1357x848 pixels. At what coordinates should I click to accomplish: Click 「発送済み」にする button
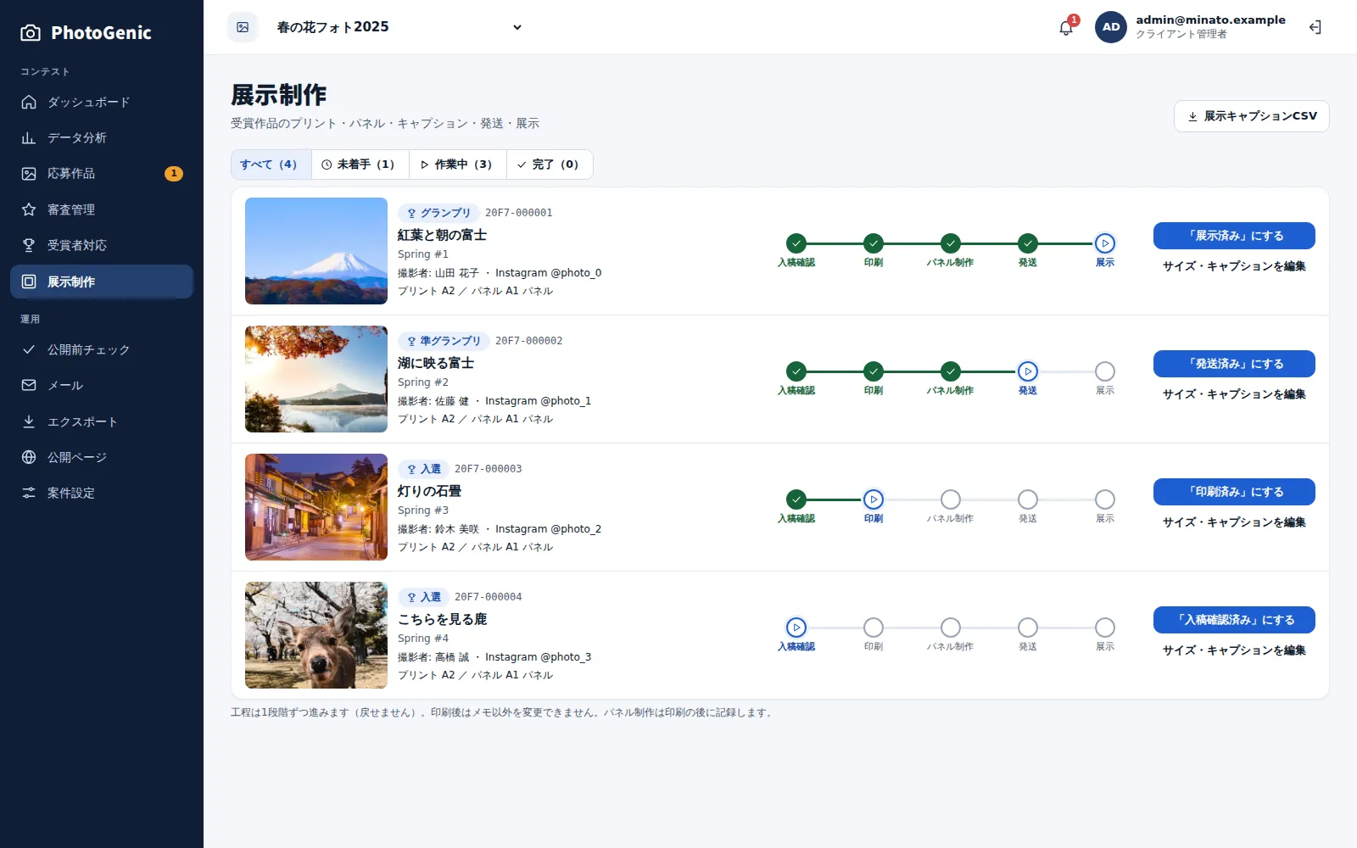point(1234,364)
